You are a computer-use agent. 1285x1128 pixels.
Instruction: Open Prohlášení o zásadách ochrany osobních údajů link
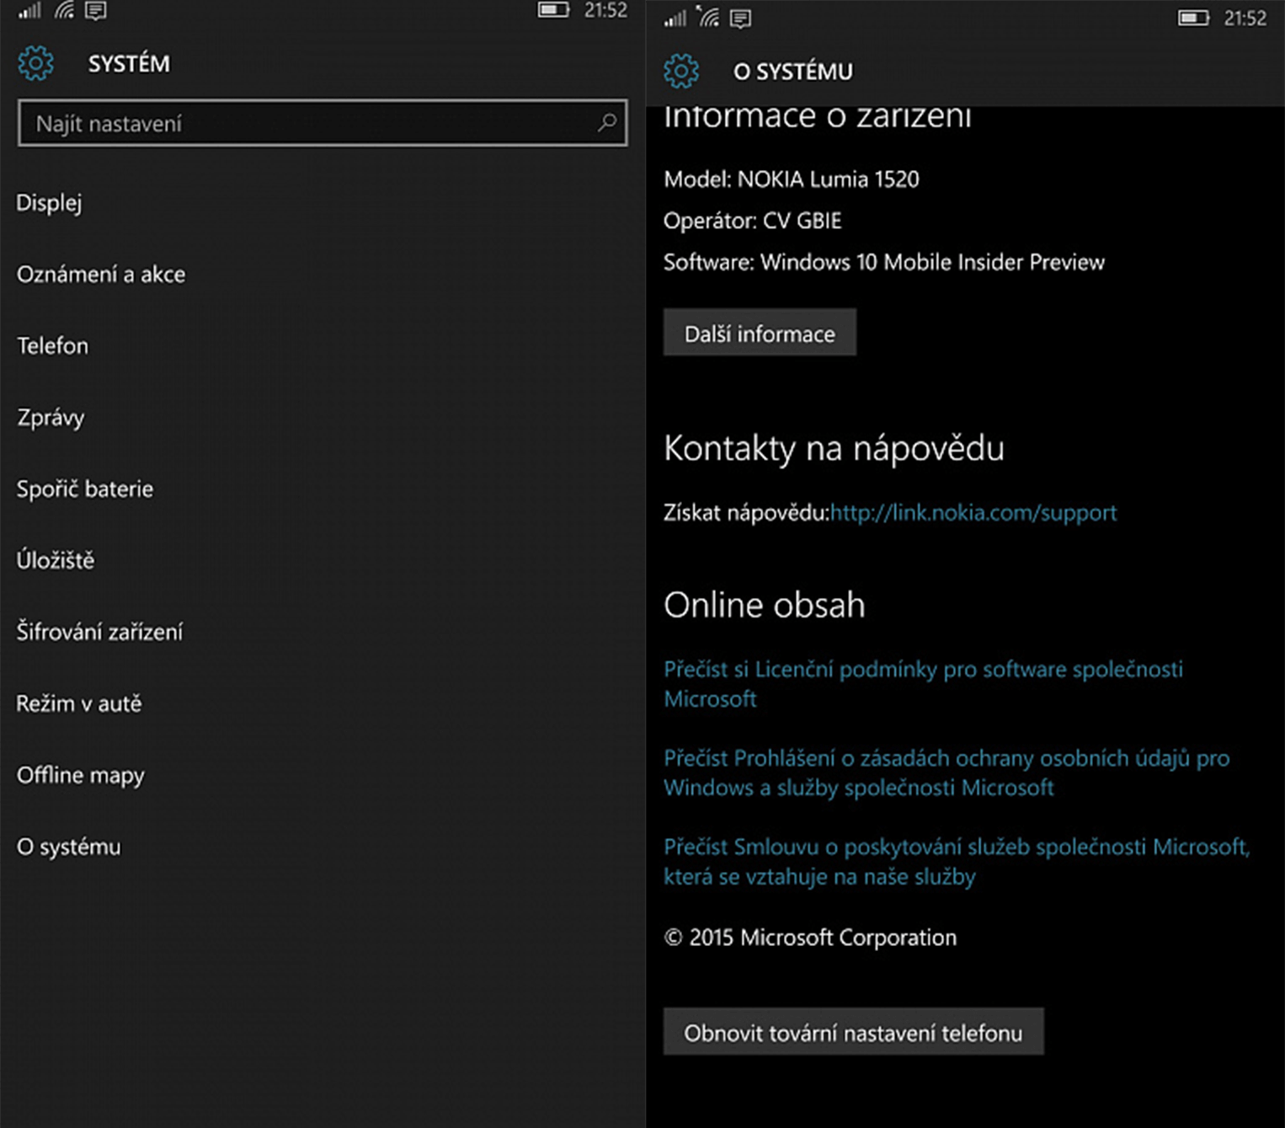pos(946,772)
